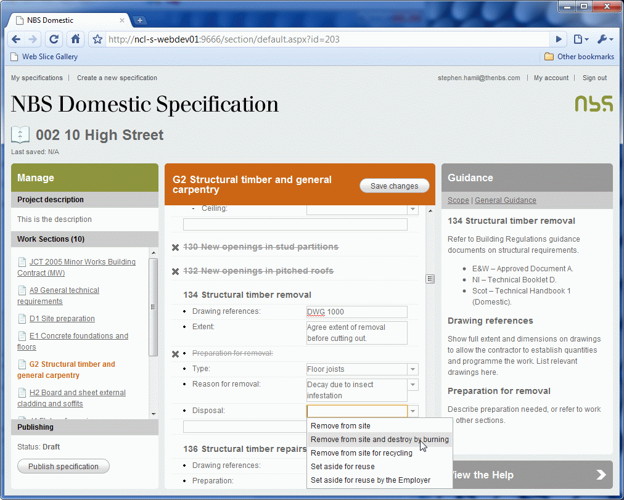Click the Other bookmarks folder icon
Screen dimensions: 624x500
pos(549,57)
